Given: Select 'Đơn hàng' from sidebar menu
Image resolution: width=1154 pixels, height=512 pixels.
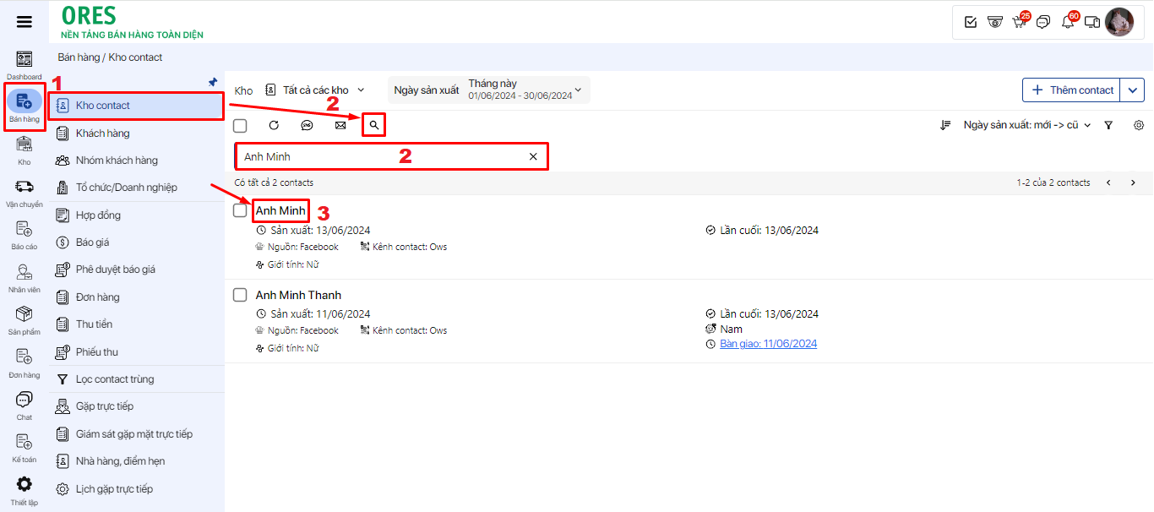Looking at the screenshot, I should (97, 297).
